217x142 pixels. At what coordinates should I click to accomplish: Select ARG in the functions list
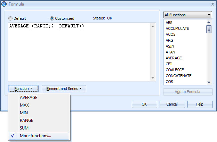[x=169, y=40]
